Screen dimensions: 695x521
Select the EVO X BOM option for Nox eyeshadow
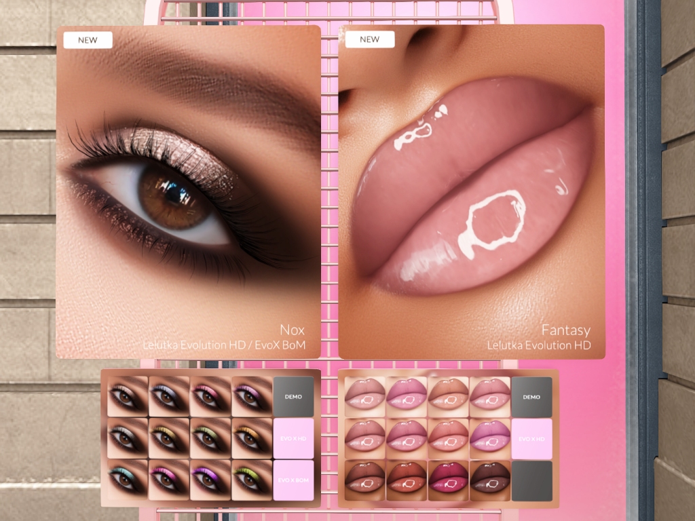293,480
